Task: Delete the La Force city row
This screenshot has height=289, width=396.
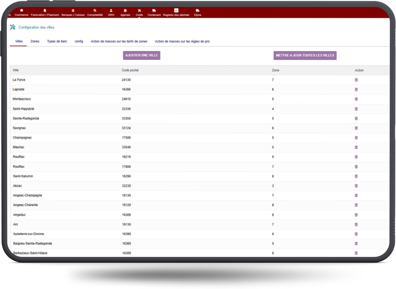Action: click(x=356, y=80)
